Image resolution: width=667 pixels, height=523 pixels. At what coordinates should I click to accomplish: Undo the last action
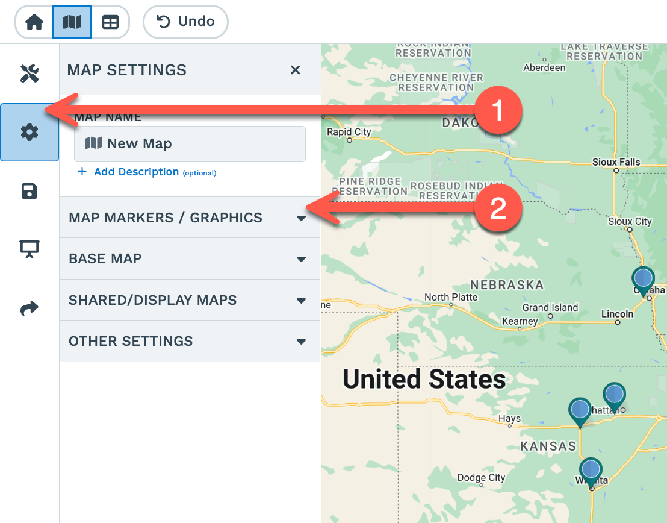click(185, 22)
